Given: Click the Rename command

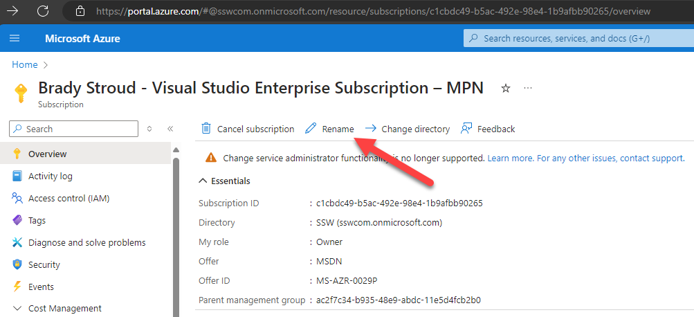Looking at the screenshot, I should pos(330,129).
